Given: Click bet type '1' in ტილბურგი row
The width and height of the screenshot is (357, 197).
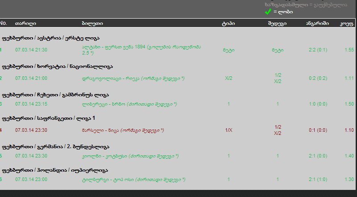Looking at the screenshot, I should pos(229,180).
